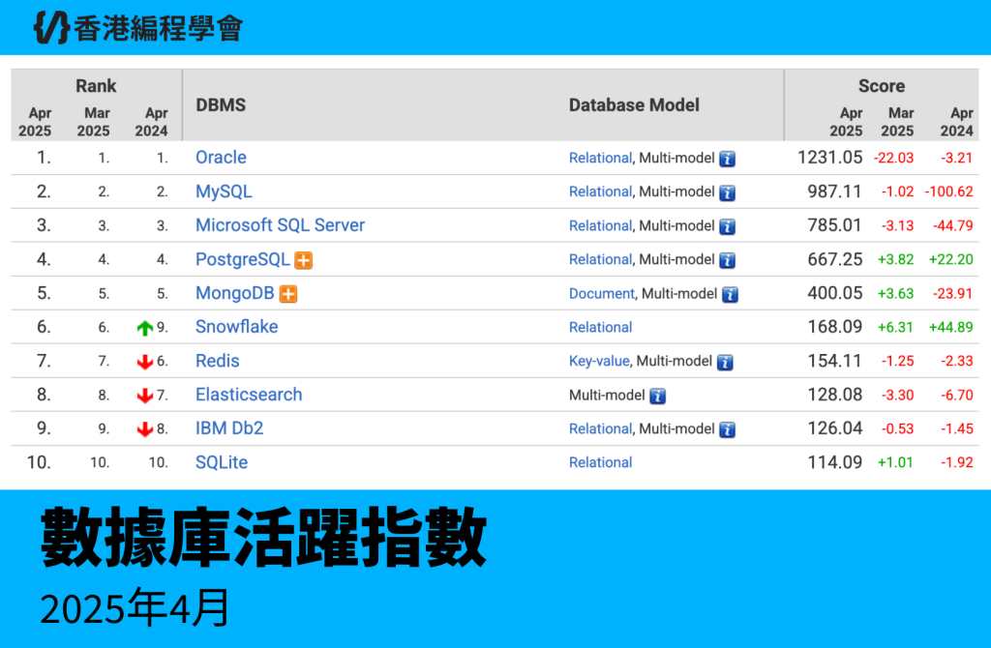The image size is (991, 648).
Task: Open the PostgreSQL DBMS link
Action: coord(243,259)
